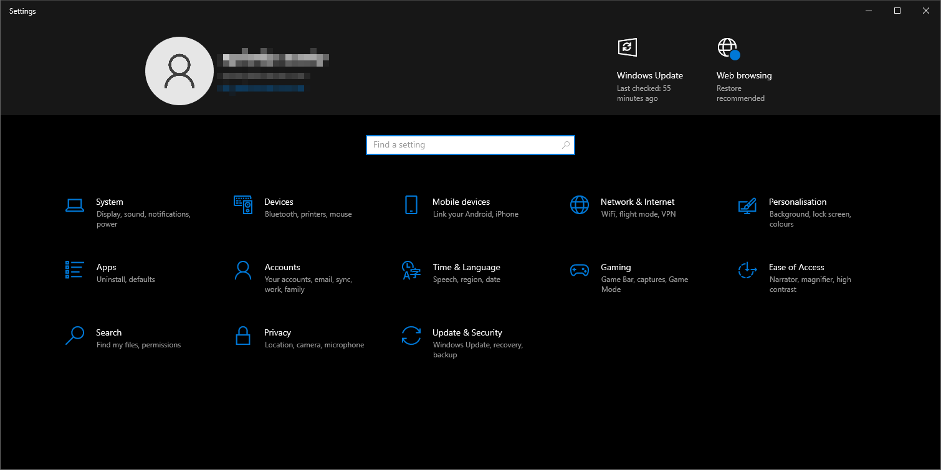Select the Privacy padlock icon
This screenshot has height=470, width=941.
(243, 336)
